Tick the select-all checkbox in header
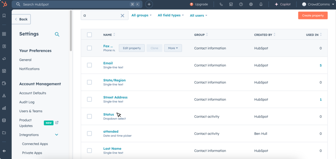This screenshot has width=336, height=159. point(89,35)
